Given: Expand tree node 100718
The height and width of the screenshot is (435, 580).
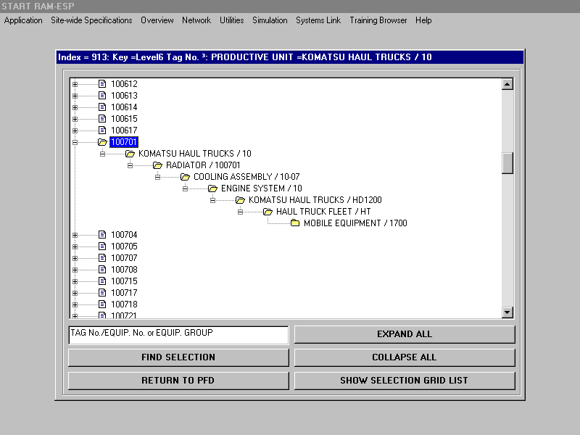Looking at the screenshot, I should 75,304.
